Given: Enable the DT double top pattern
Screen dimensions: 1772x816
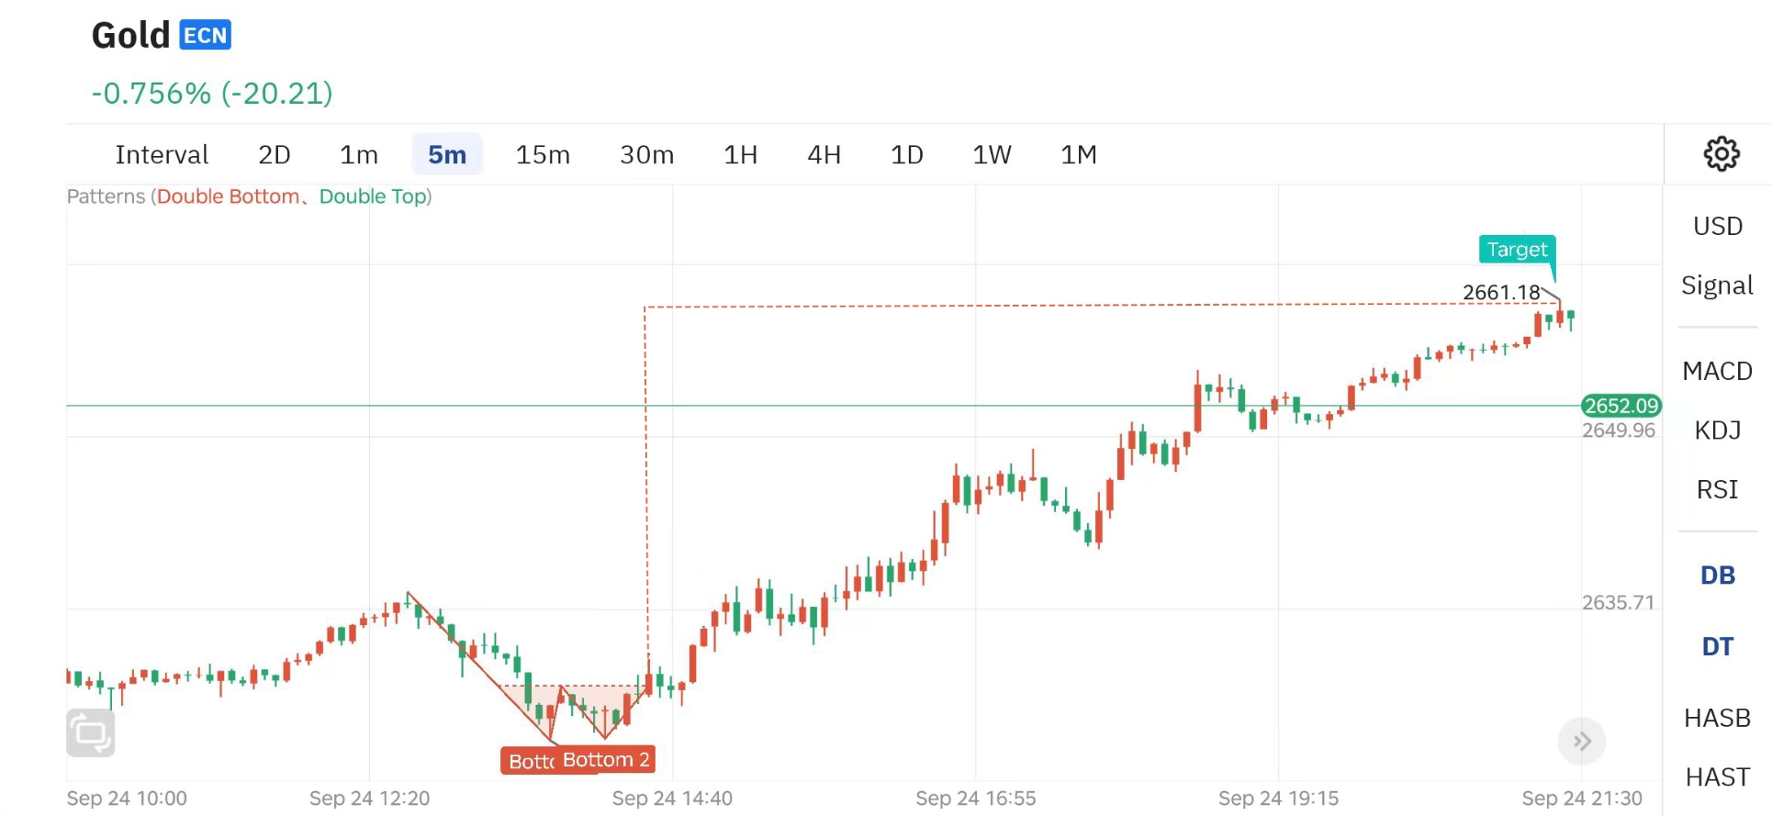Looking at the screenshot, I should coord(1717,646).
